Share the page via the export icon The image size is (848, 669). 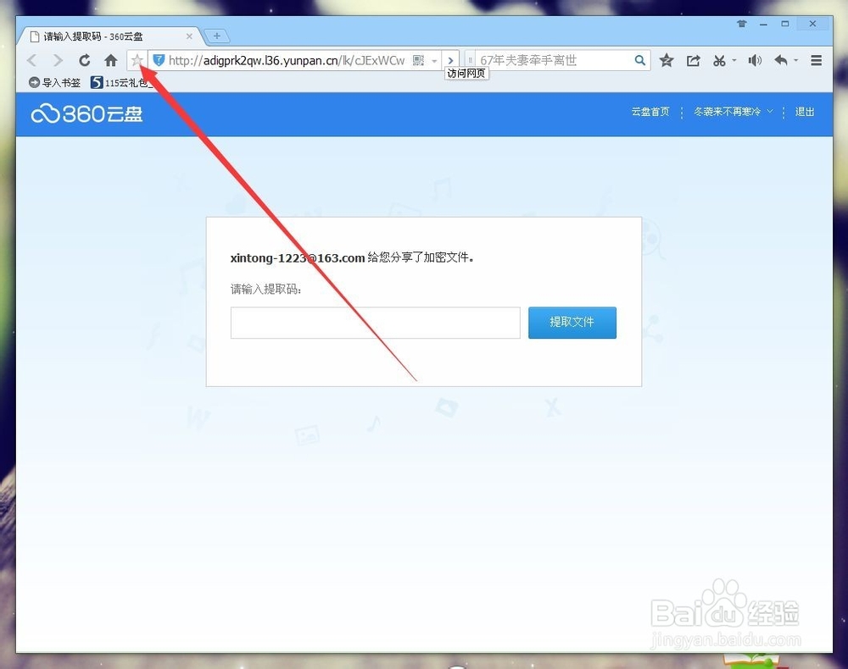694,60
